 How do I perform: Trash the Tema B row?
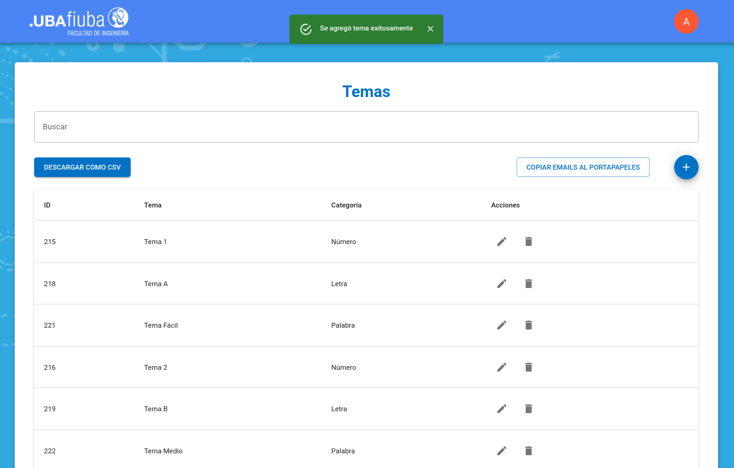pos(529,409)
